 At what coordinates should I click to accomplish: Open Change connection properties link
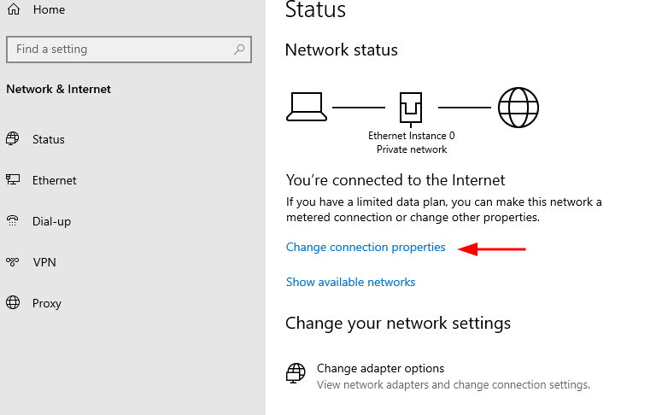pyautogui.click(x=366, y=248)
